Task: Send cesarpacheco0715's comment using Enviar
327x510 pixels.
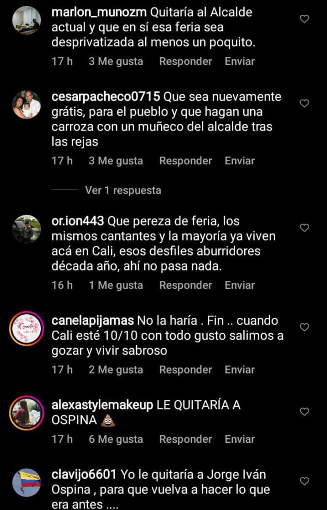Action: tap(240, 161)
